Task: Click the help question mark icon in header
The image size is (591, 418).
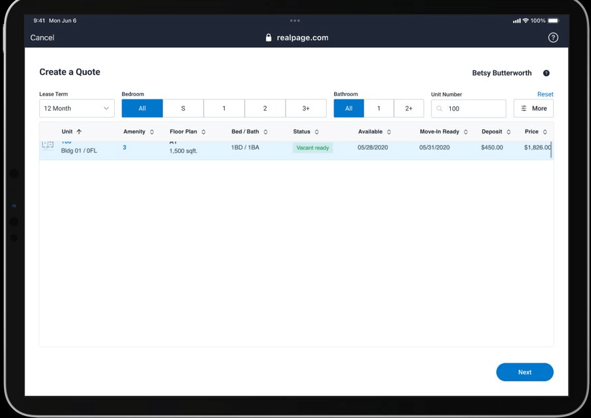Action: click(x=552, y=37)
